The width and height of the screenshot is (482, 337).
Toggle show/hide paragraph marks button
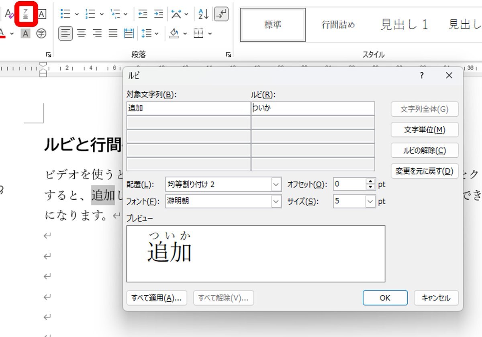coord(221,14)
